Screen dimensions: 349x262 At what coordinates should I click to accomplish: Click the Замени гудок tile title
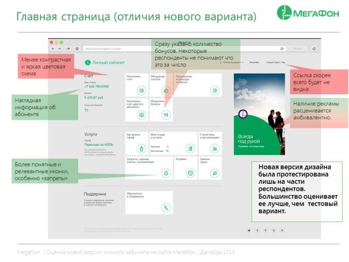click(x=205, y=160)
